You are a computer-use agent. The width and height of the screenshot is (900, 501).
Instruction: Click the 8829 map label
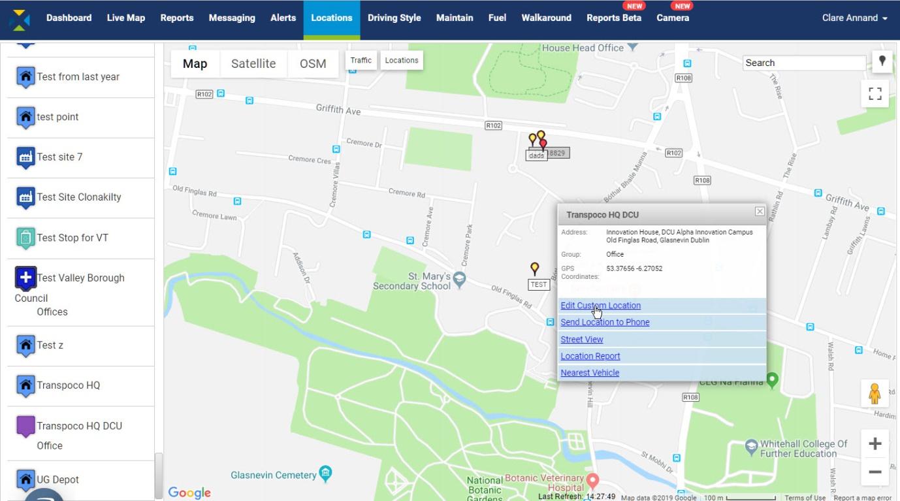pos(557,153)
